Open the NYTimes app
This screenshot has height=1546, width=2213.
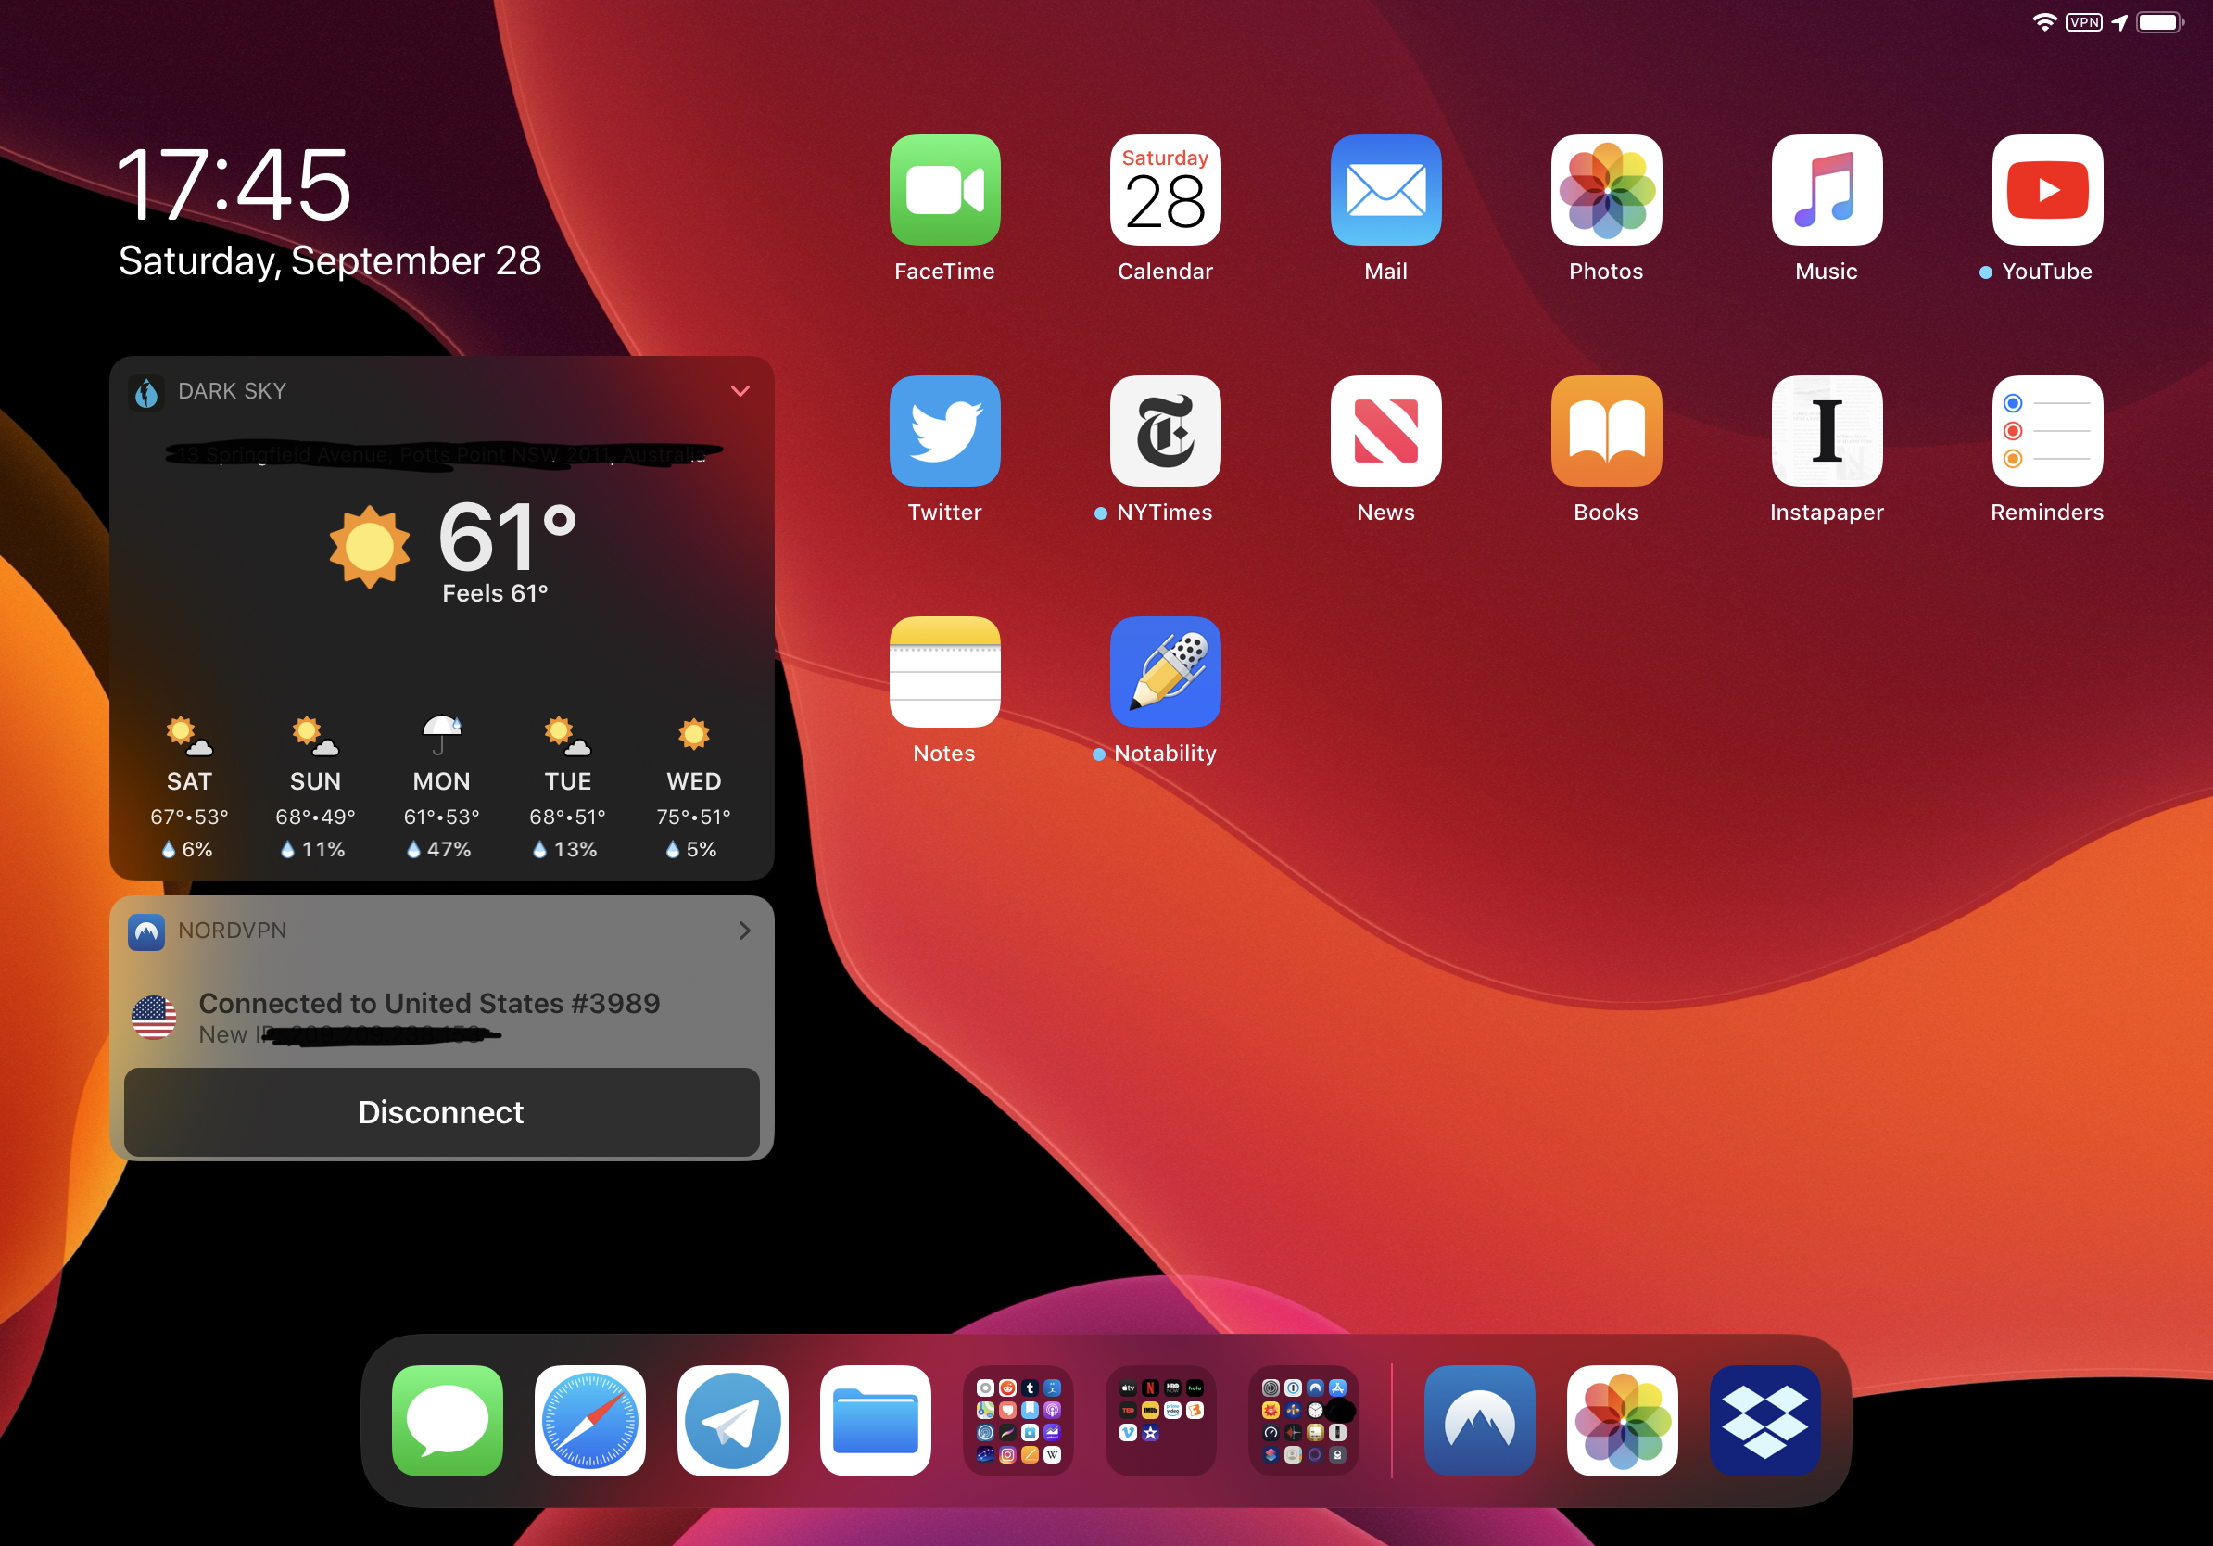(1165, 431)
